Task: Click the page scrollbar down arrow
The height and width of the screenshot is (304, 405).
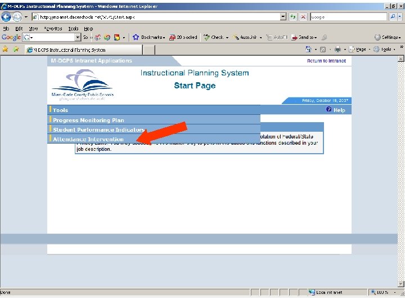Action: (401, 284)
